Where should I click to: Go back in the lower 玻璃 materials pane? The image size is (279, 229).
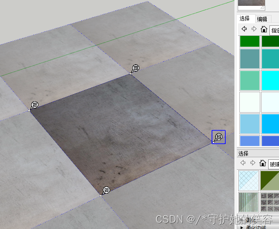point(243,163)
